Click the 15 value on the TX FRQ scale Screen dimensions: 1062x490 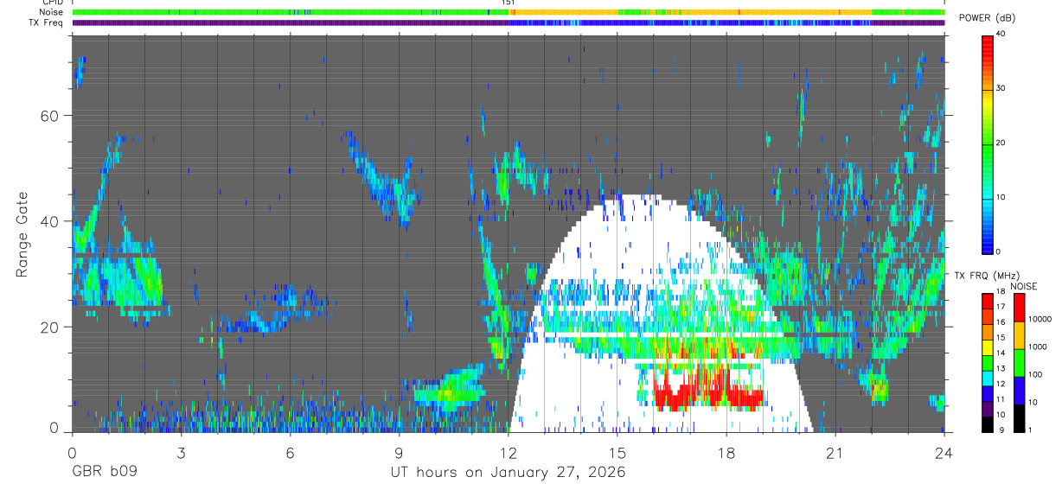pyautogui.click(x=1000, y=338)
